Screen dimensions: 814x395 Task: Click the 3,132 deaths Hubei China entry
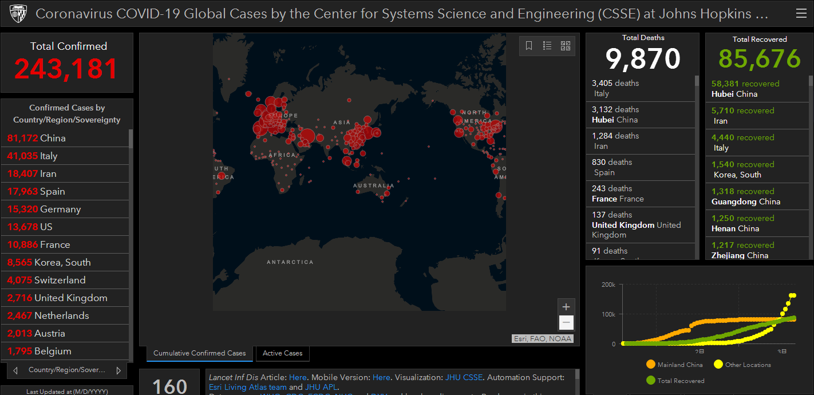tap(641, 115)
